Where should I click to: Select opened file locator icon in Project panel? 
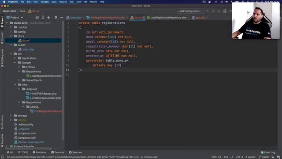(x=37, y=18)
